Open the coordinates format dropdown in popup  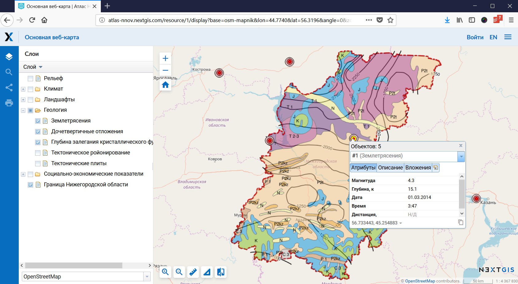[x=401, y=223]
